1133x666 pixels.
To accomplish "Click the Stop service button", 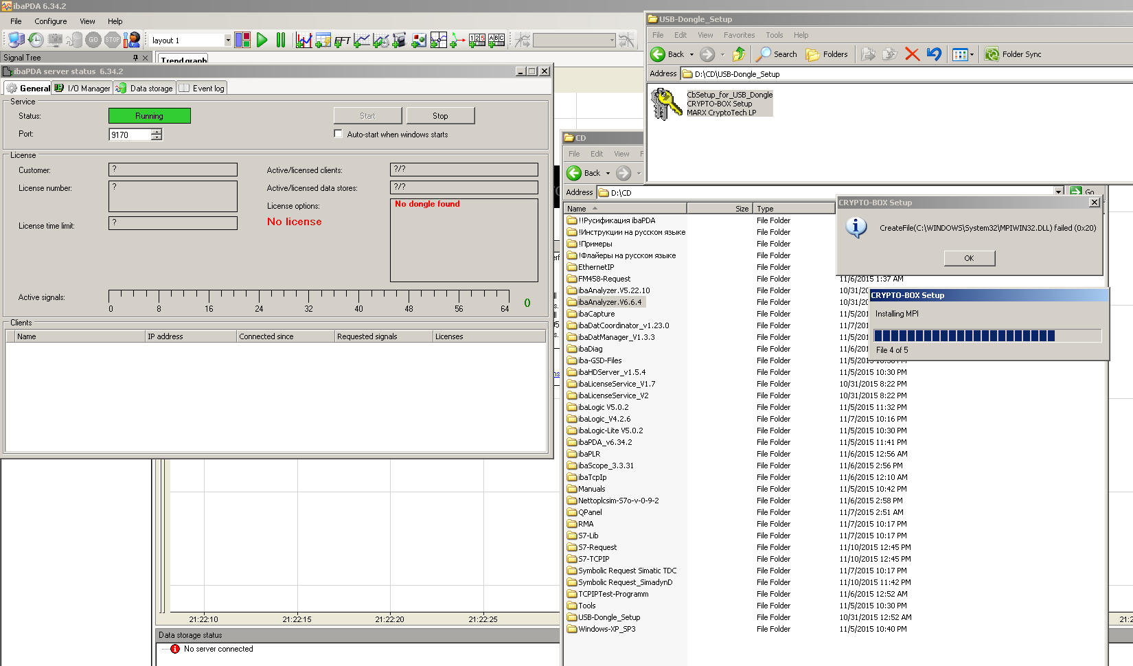I will tap(440, 116).
